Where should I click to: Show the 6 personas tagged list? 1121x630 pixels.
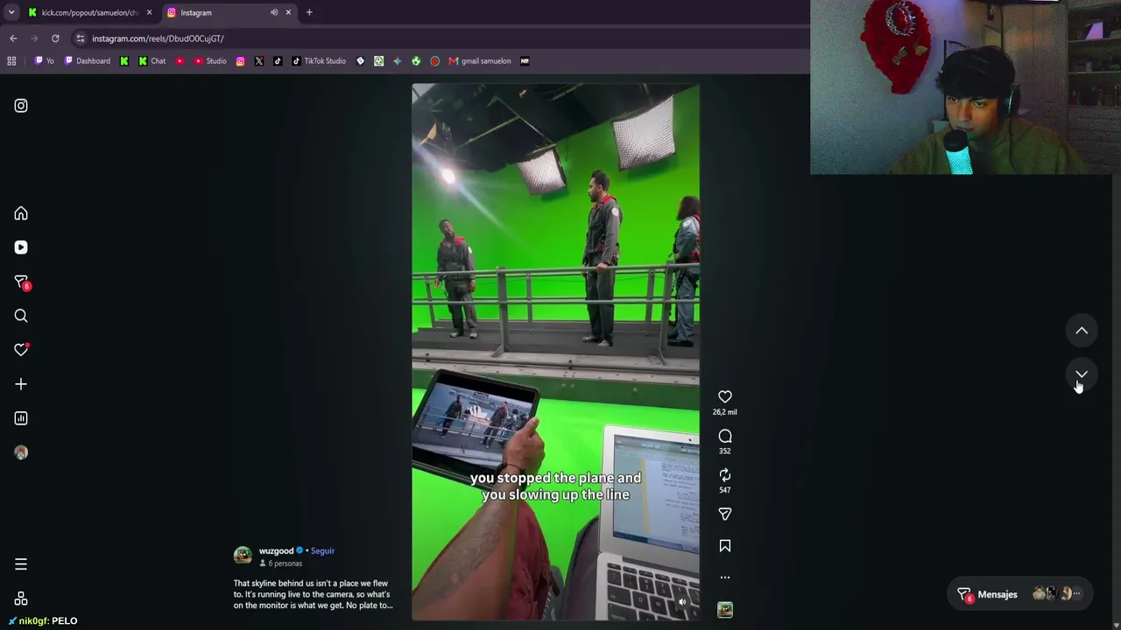click(280, 563)
